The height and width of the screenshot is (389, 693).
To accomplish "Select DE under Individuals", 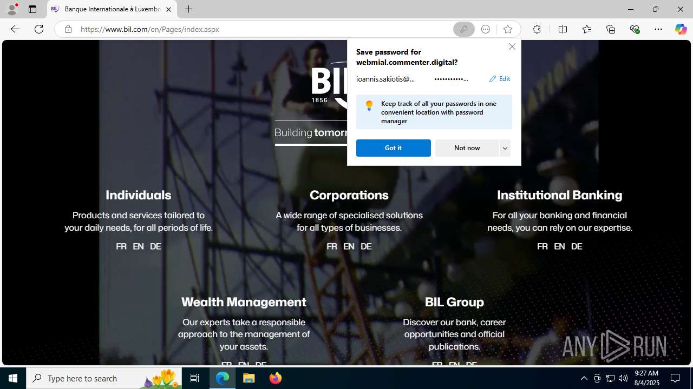I will (x=155, y=246).
